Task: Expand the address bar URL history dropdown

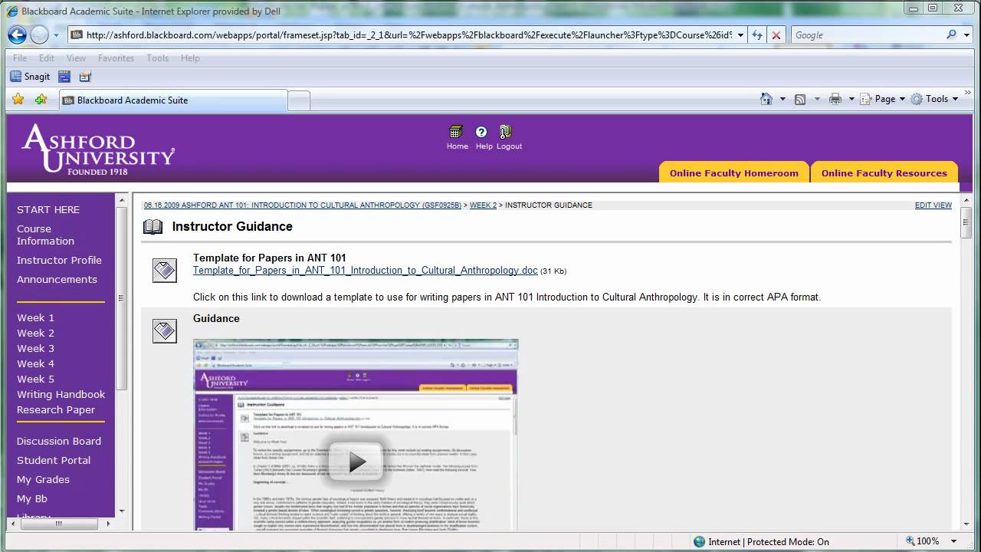Action: pos(740,35)
